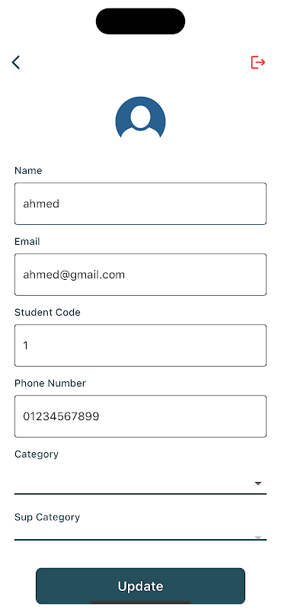Go back using the left chevron arrow

click(15, 63)
